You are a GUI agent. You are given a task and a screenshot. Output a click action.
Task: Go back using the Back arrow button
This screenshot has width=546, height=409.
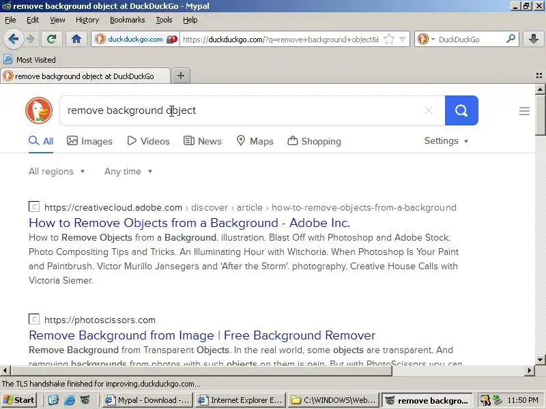[x=13, y=39]
